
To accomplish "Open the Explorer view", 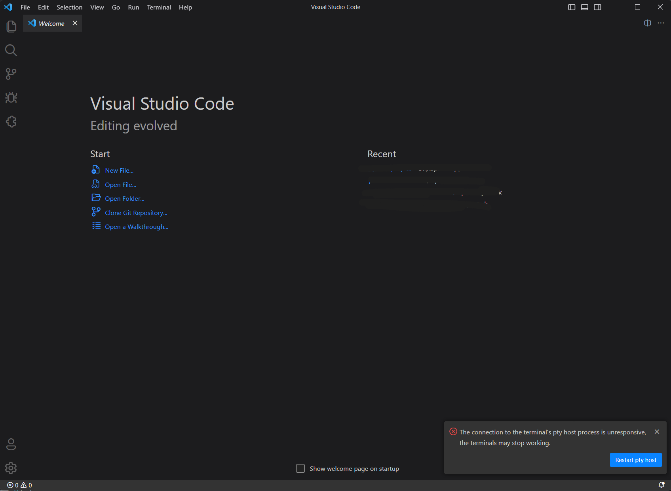I will tap(11, 26).
